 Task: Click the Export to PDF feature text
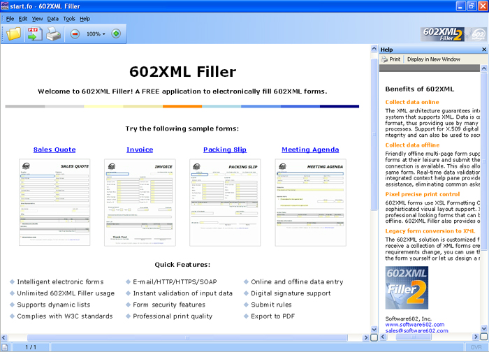pyautogui.click(x=273, y=316)
